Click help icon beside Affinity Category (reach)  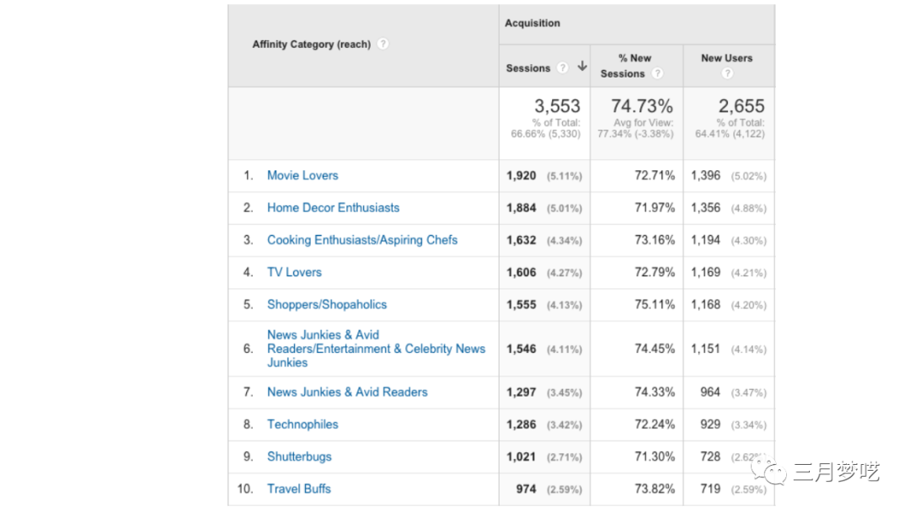tap(383, 44)
